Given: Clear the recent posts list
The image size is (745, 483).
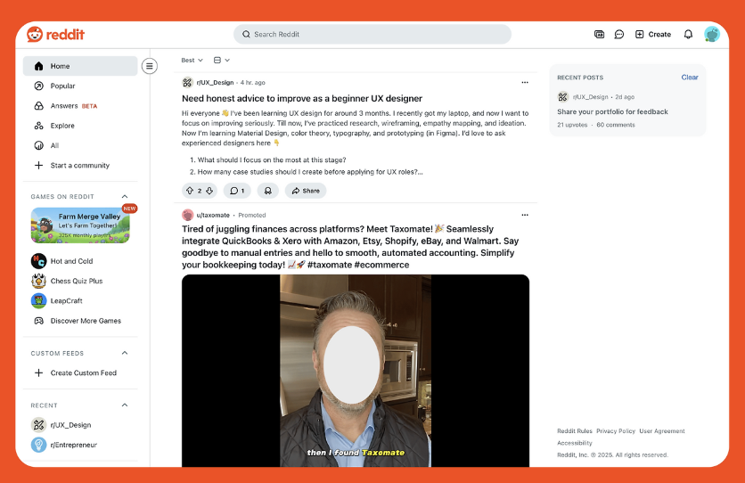Looking at the screenshot, I should [x=690, y=78].
